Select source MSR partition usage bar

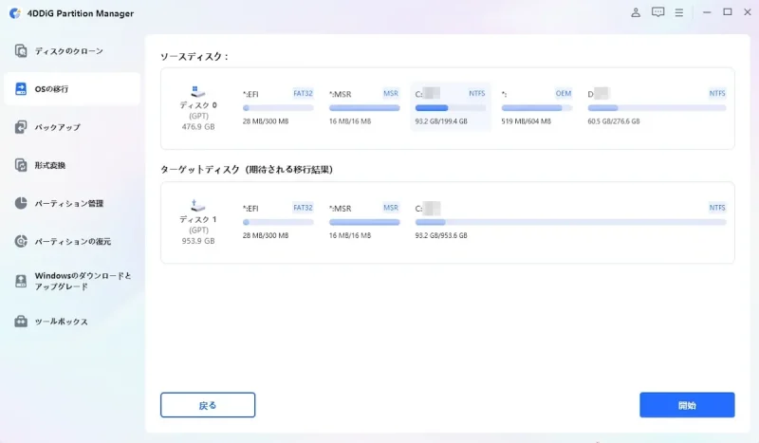(364, 108)
